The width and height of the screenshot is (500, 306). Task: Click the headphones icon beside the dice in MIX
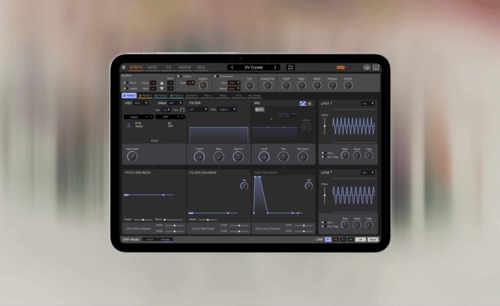310,103
